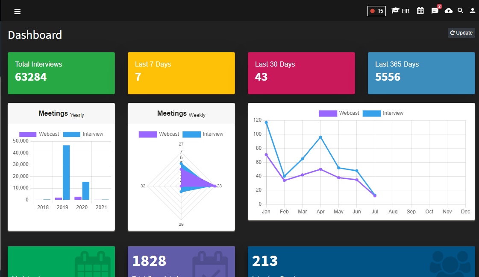
Task: Open the calendar icon in top bar
Action: pyautogui.click(x=420, y=11)
